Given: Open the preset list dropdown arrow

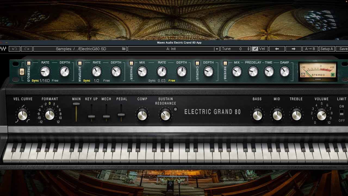Looking at the screenshot, I should (x=216, y=49).
